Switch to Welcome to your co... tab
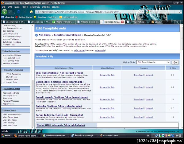Image resolution: width=184 pixels, height=144 pixels. click(x=88, y=22)
